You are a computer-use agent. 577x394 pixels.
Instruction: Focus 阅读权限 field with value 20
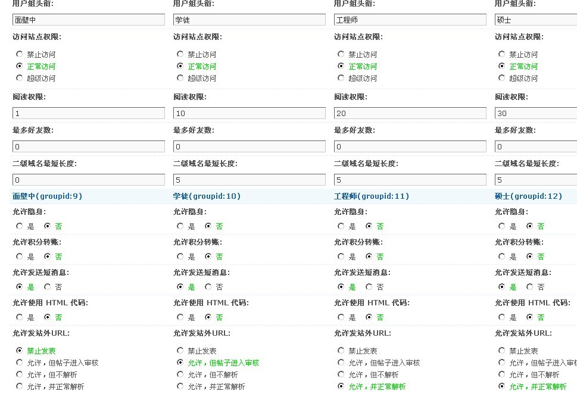(410, 113)
